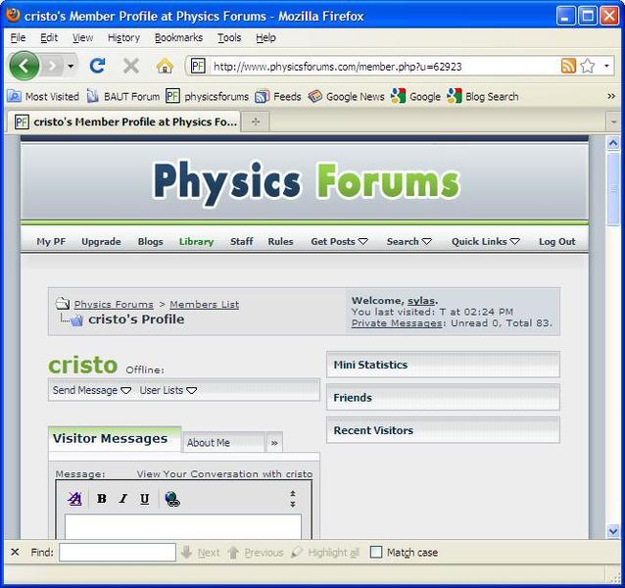Viewport: 625px width, 588px height.
Task: Go back with the green Back arrow
Action: (x=24, y=67)
